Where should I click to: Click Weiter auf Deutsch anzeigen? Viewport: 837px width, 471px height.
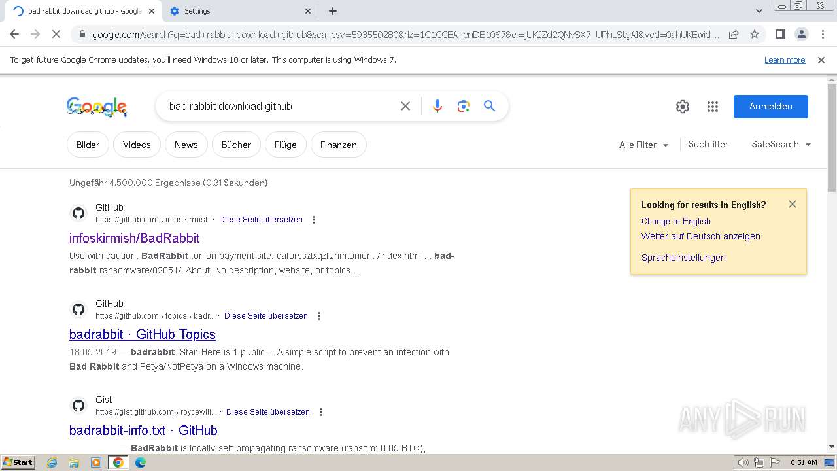[701, 236]
